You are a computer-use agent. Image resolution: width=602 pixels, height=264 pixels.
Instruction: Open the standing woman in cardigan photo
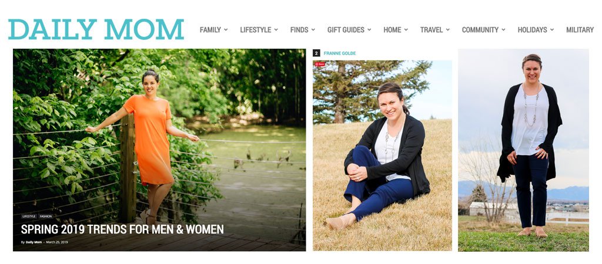coord(523,150)
